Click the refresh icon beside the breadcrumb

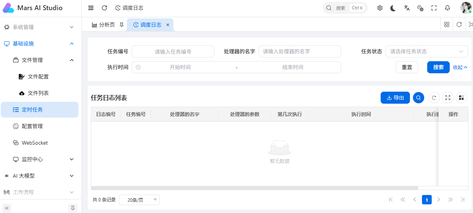coord(104,8)
